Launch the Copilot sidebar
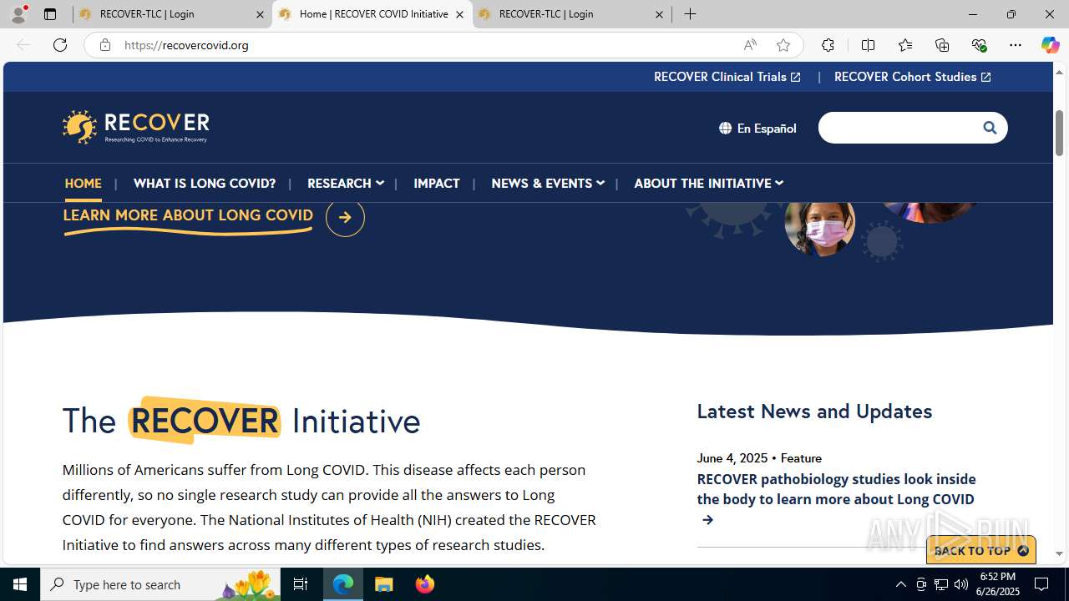This screenshot has height=601, width=1069. click(x=1050, y=45)
